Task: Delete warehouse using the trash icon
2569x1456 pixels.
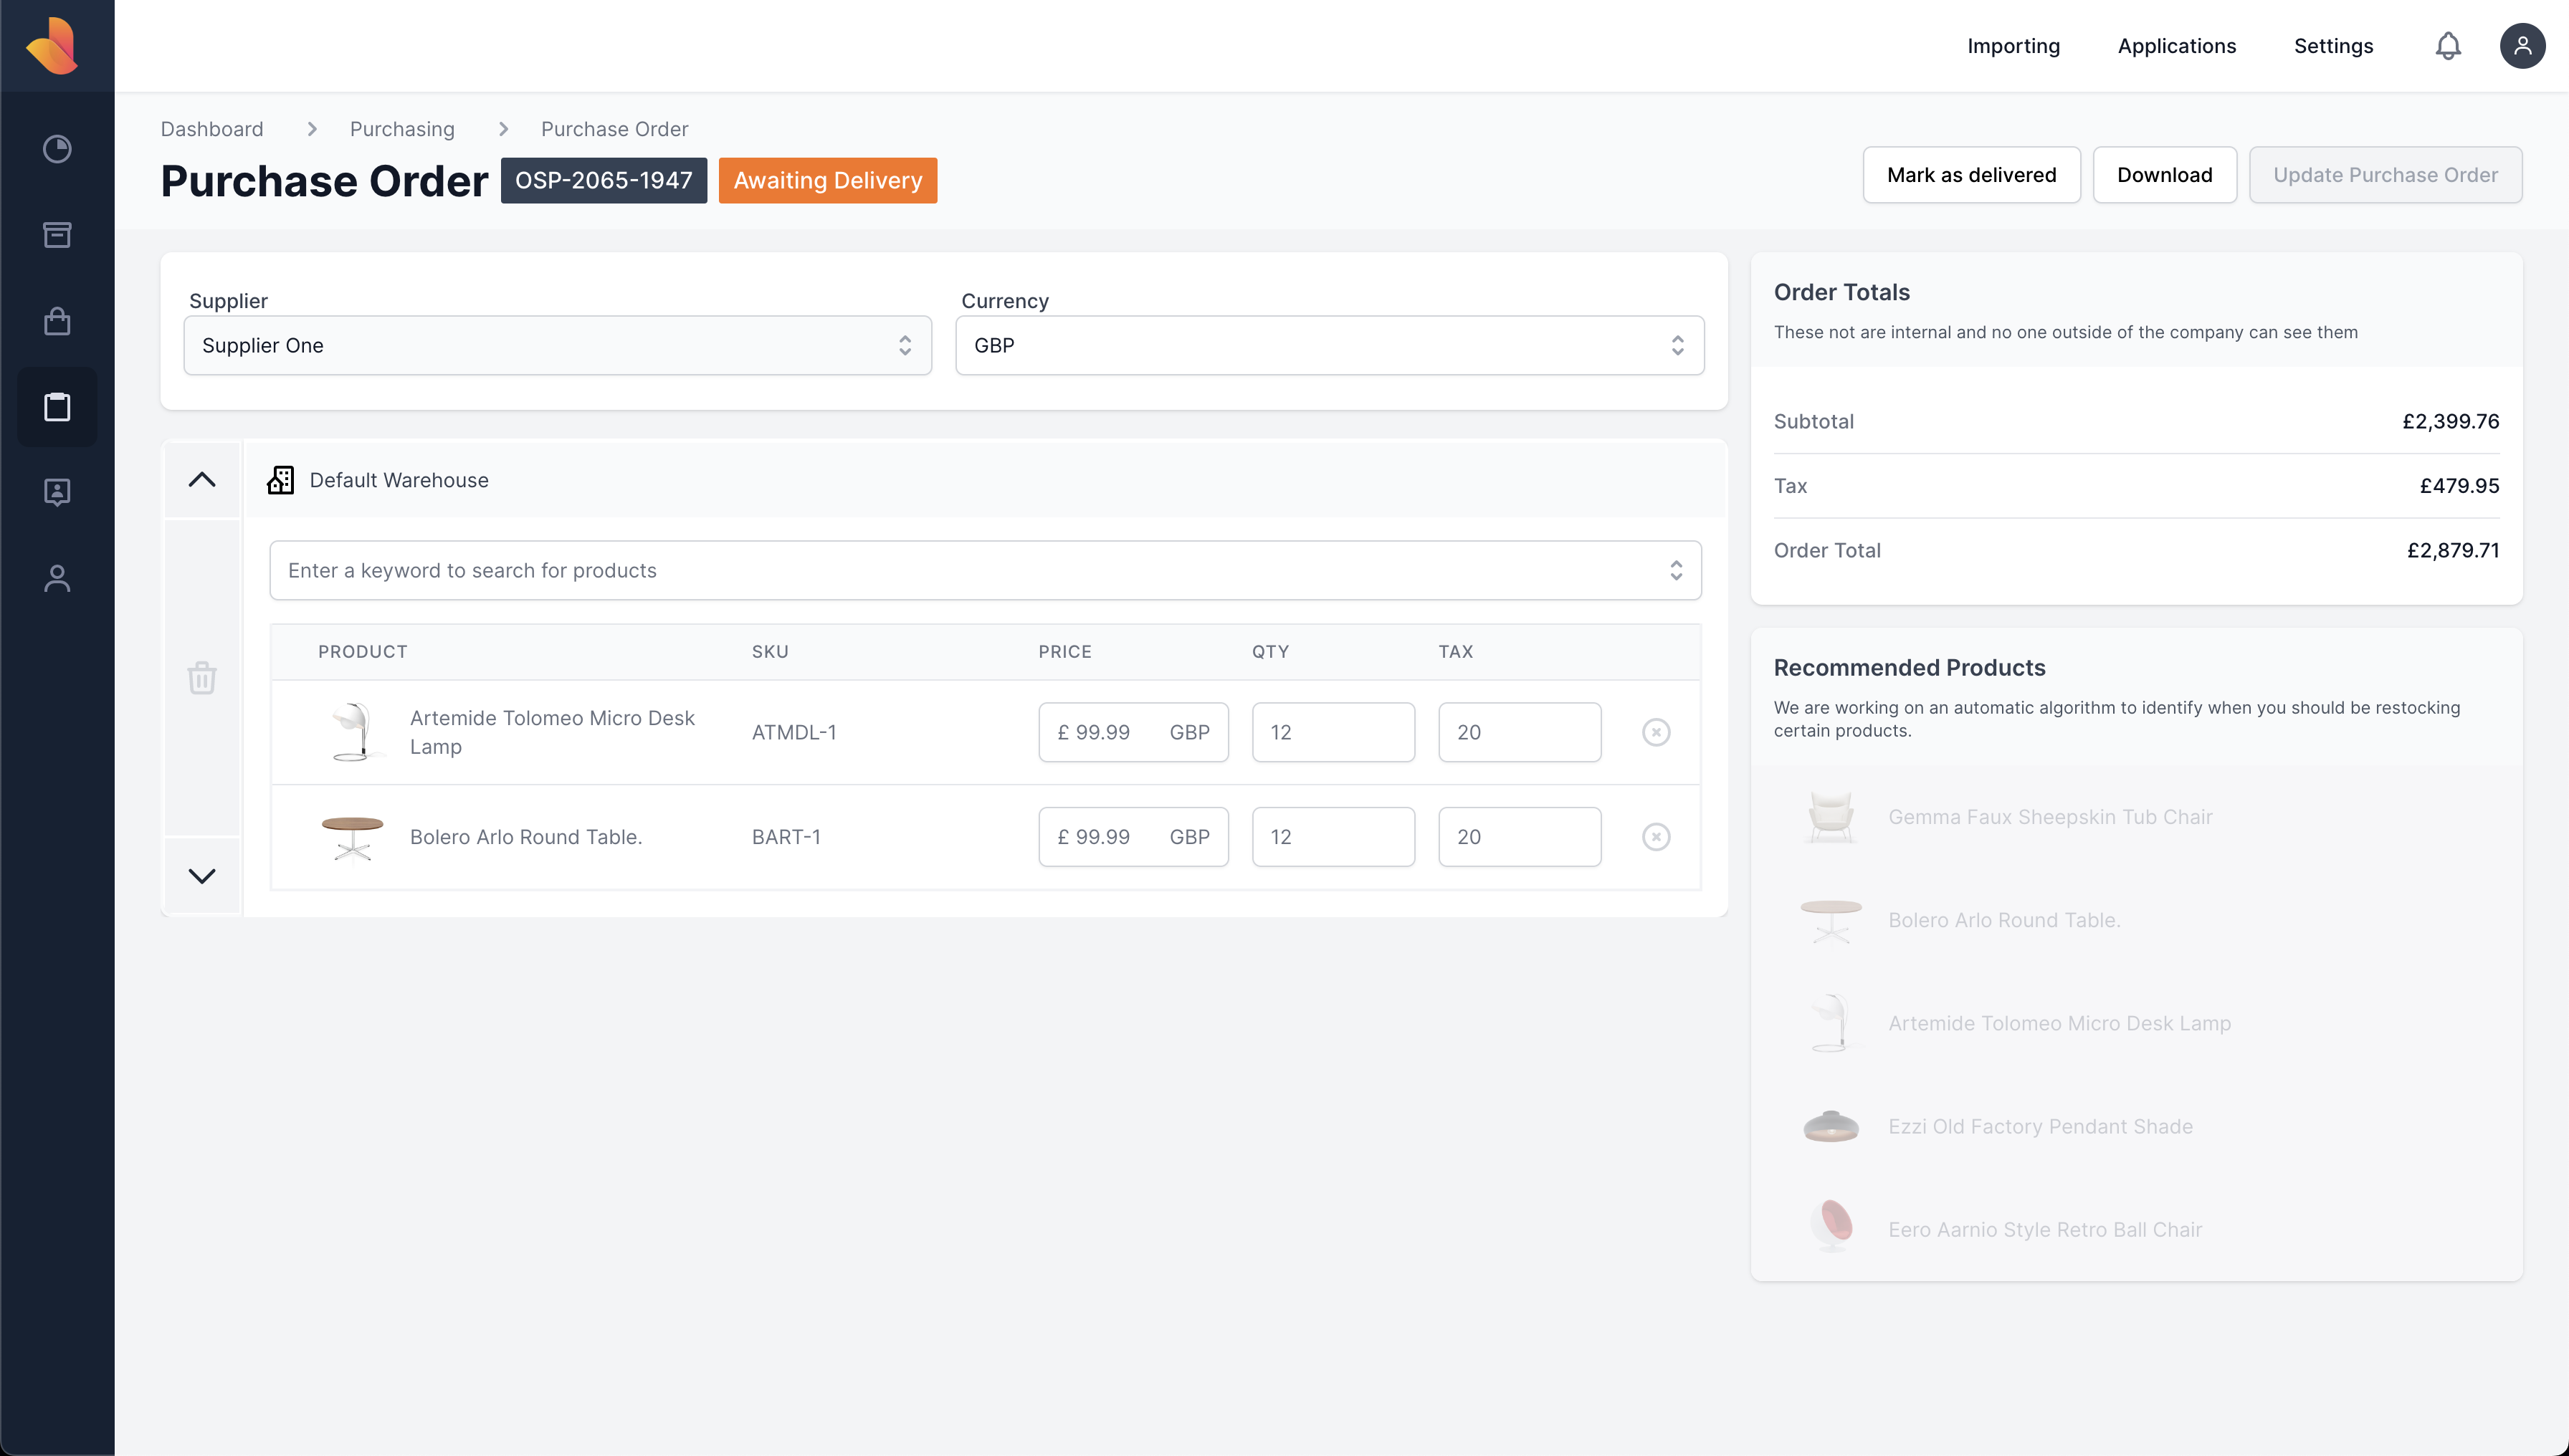Action: 202,678
